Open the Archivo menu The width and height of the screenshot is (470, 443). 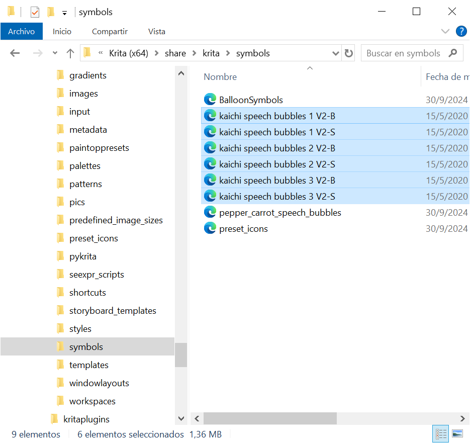pos(22,31)
